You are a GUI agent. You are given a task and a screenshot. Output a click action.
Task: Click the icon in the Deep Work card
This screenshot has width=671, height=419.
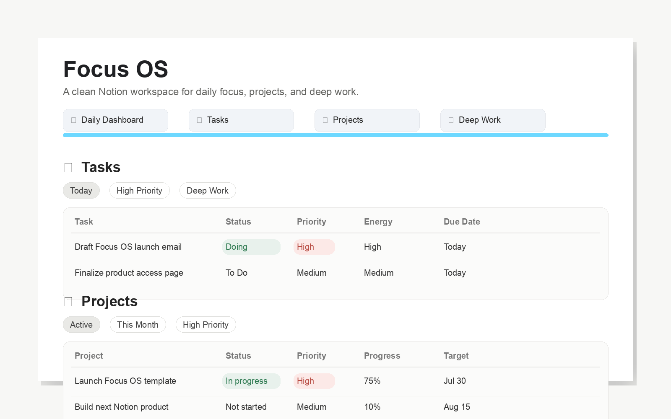click(x=451, y=120)
